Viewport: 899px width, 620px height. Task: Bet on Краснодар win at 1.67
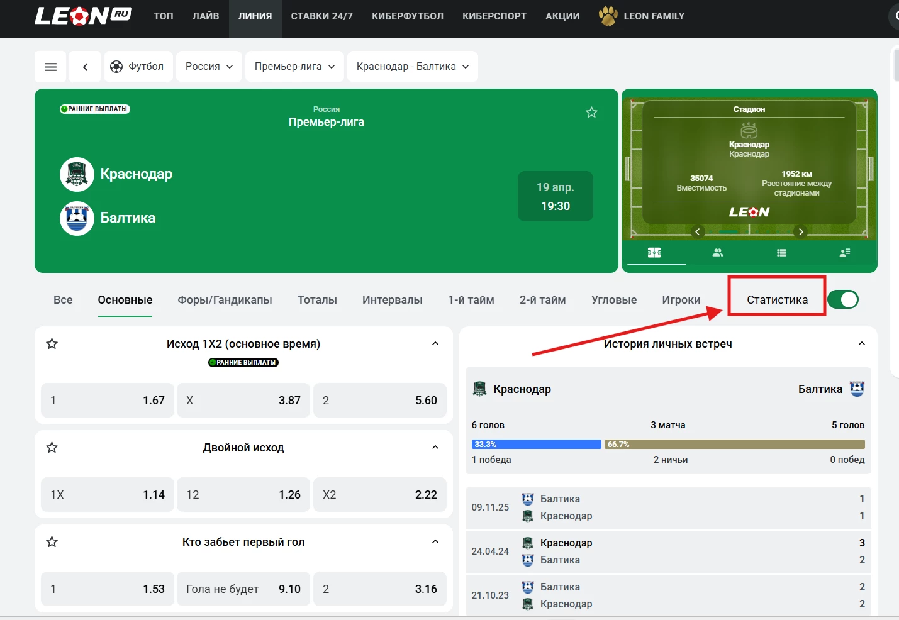point(108,400)
